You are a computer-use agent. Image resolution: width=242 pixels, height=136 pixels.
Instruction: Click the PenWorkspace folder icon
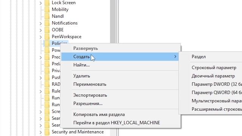(47, 37)
